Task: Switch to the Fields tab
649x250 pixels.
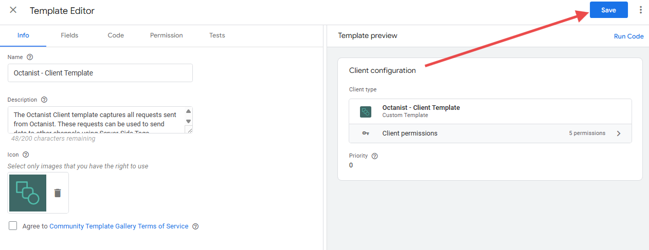Action: (69, 35)
